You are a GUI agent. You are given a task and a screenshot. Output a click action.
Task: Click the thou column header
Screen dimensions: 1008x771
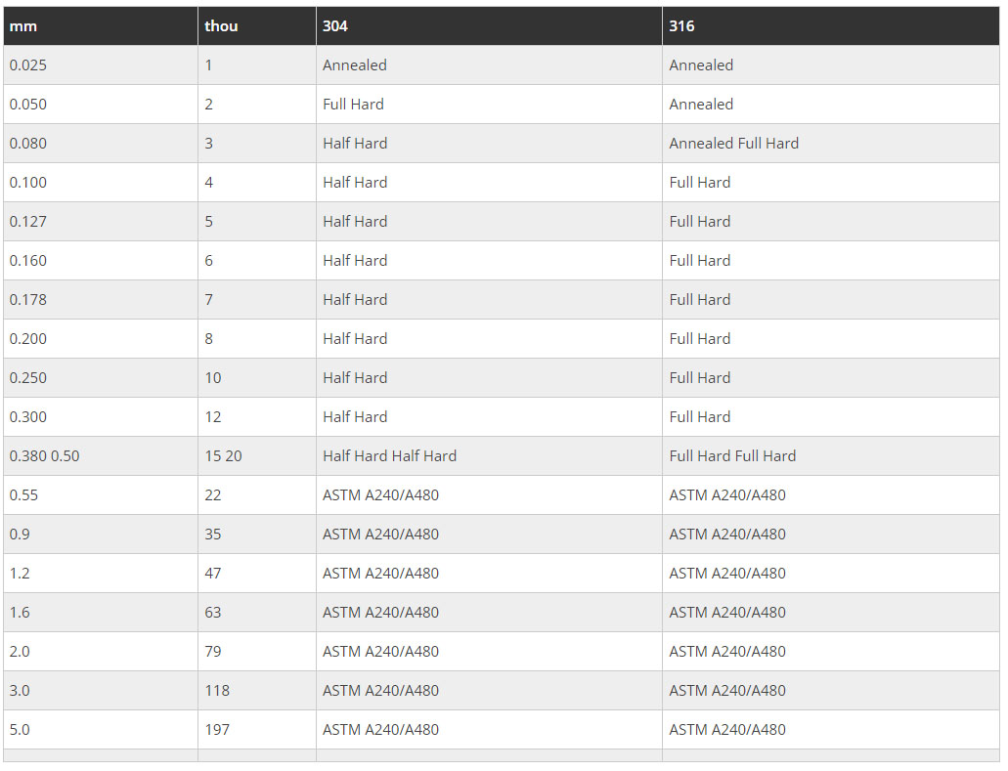pyautogui.click(x=221, y=26)
